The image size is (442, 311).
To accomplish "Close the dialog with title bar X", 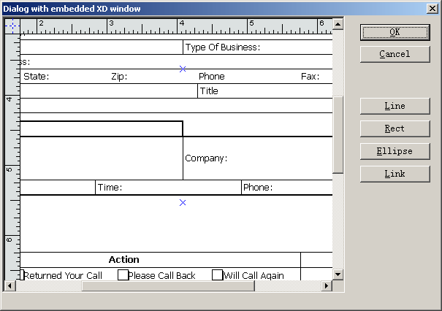I will 432,9.
